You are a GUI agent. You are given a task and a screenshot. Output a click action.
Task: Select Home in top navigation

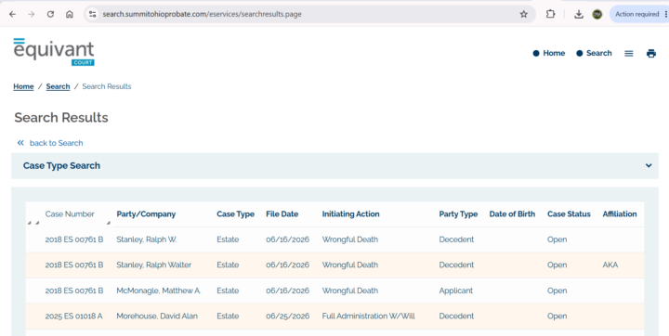(x=549, y=53)
